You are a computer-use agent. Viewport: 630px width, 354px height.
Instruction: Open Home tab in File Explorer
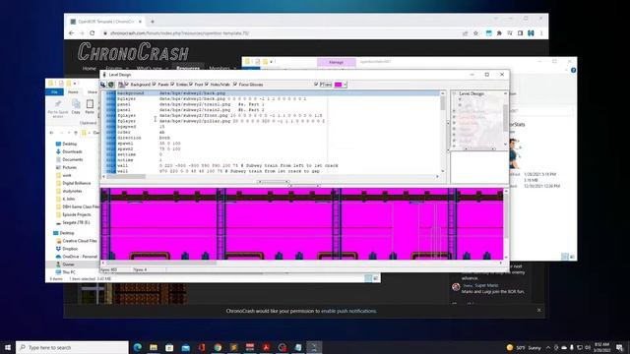coord(73,92)
